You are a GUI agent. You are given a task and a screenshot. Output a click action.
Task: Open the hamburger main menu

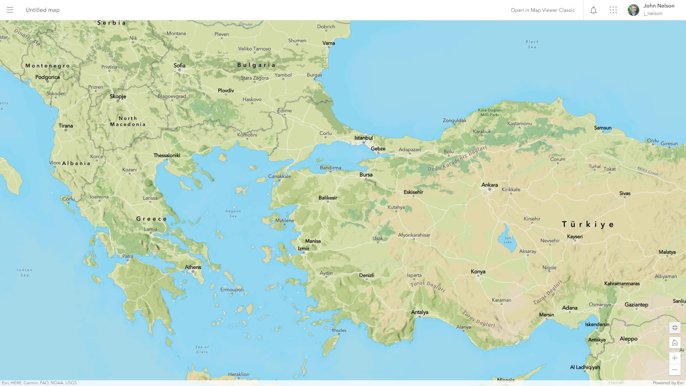coord(10,10)
